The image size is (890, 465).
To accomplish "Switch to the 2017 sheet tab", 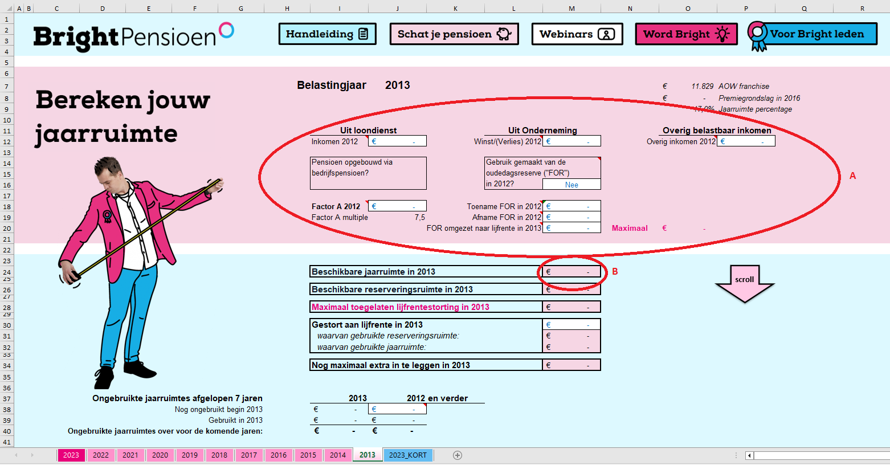I will coord(249,455).
